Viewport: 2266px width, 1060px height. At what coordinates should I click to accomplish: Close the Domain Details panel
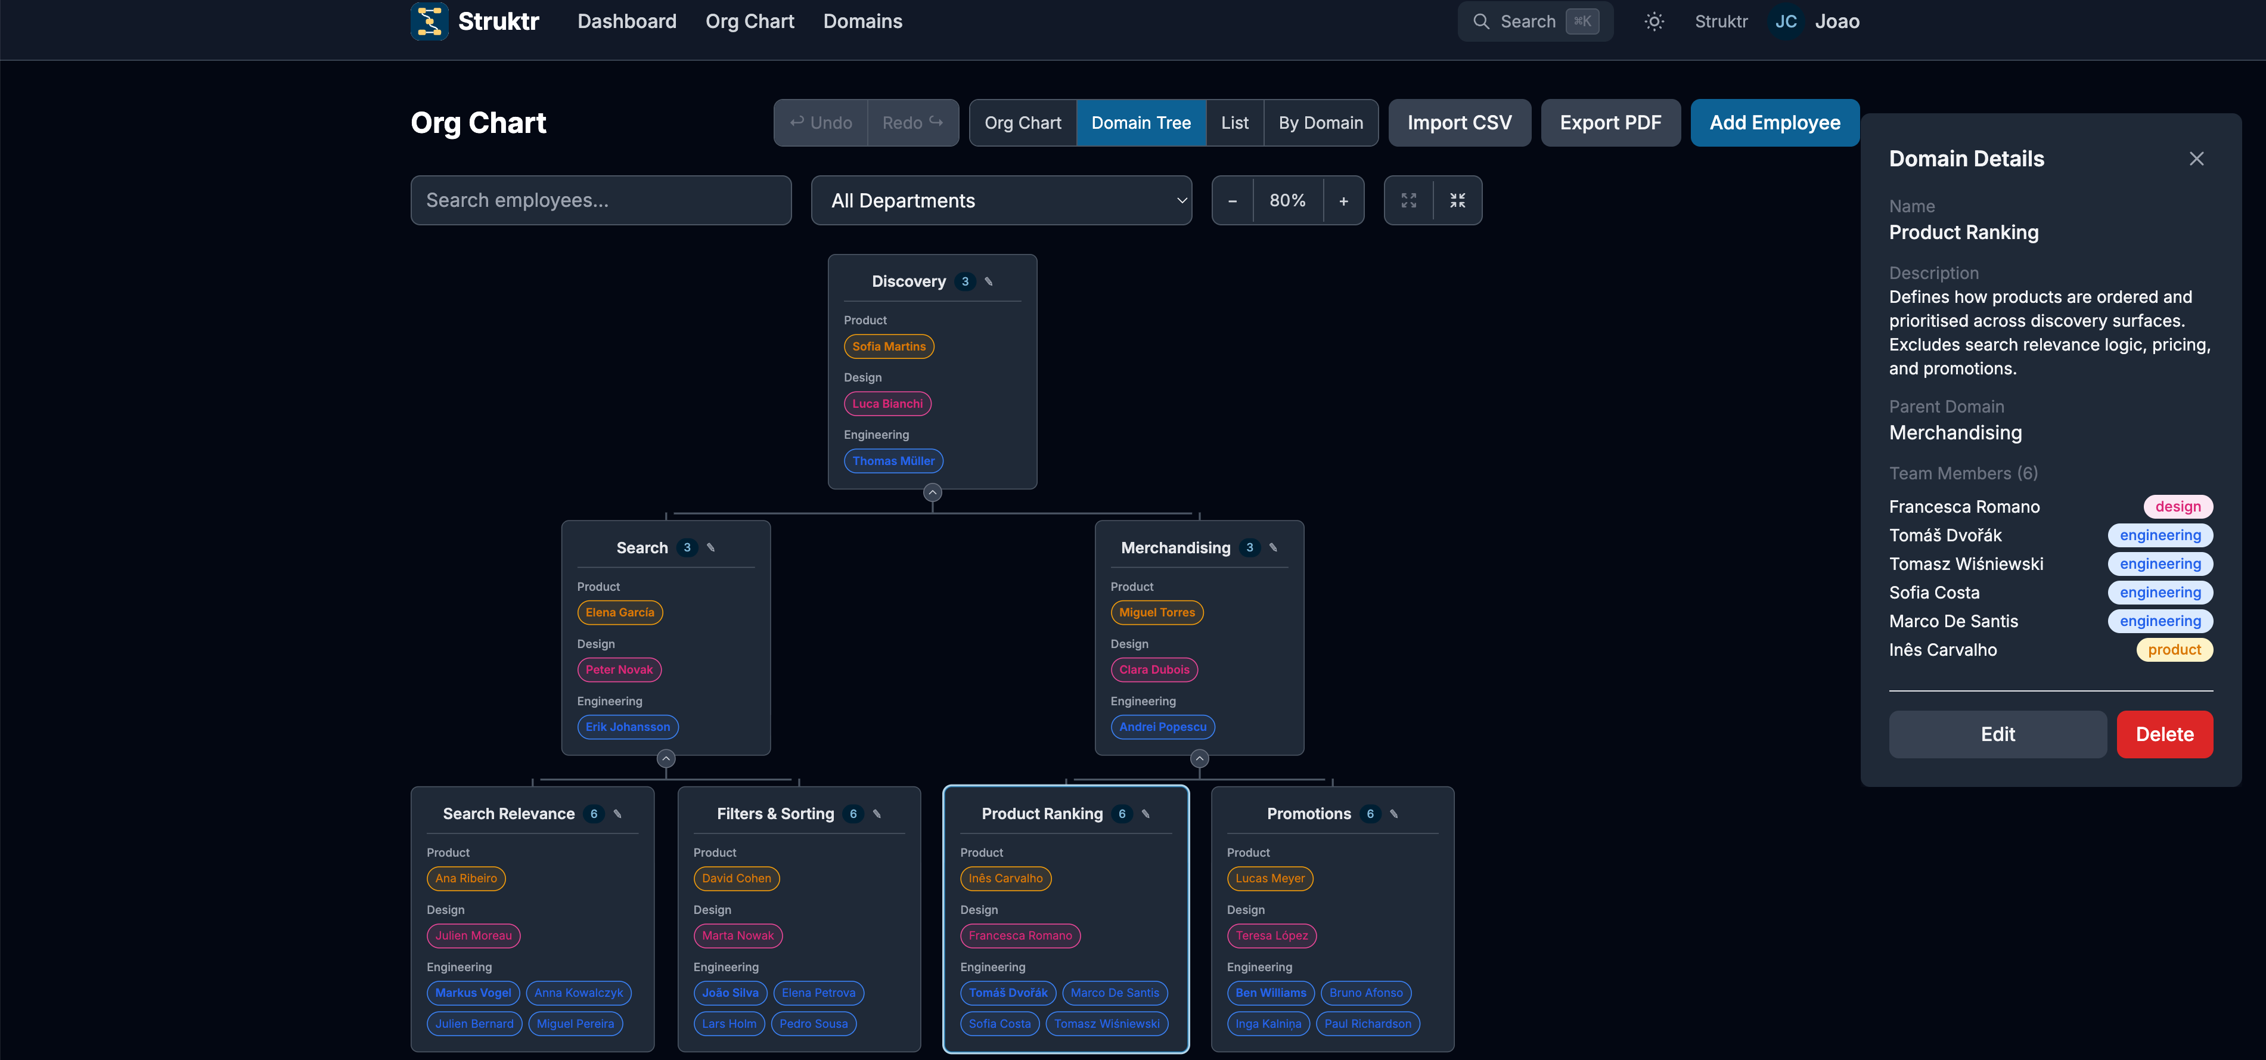[x=2196, y=159]
